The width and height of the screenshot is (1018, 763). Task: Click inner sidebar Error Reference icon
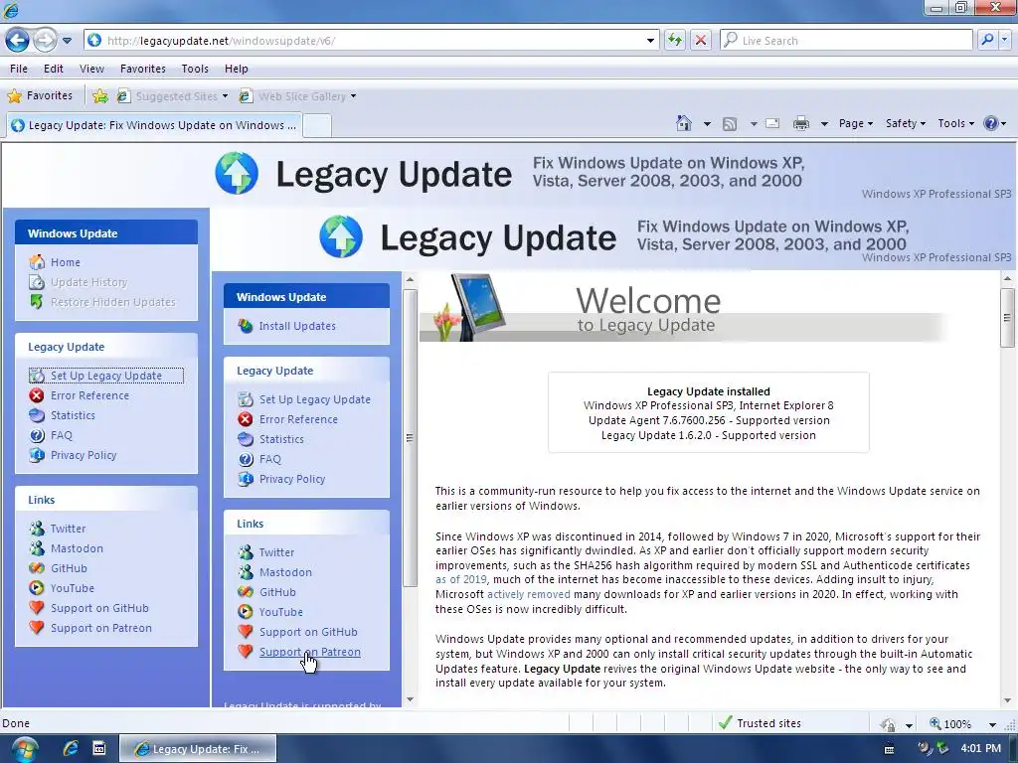(x=246, y=420)
